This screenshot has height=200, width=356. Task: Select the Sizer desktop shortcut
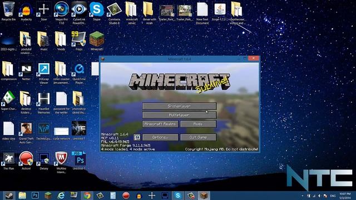click(44, 11)
